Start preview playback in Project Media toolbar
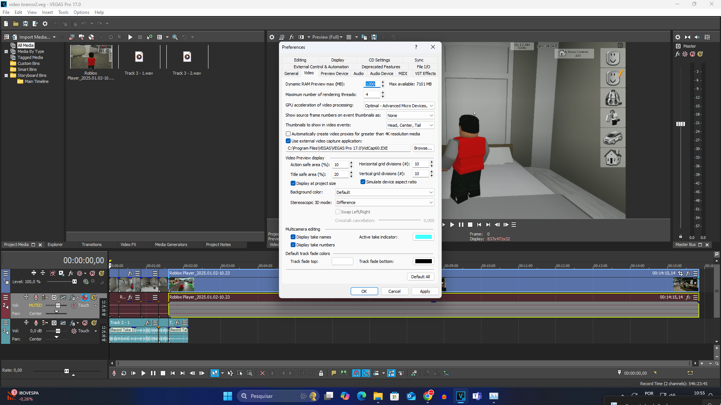721x405 pixels. (x=130, y=37)
